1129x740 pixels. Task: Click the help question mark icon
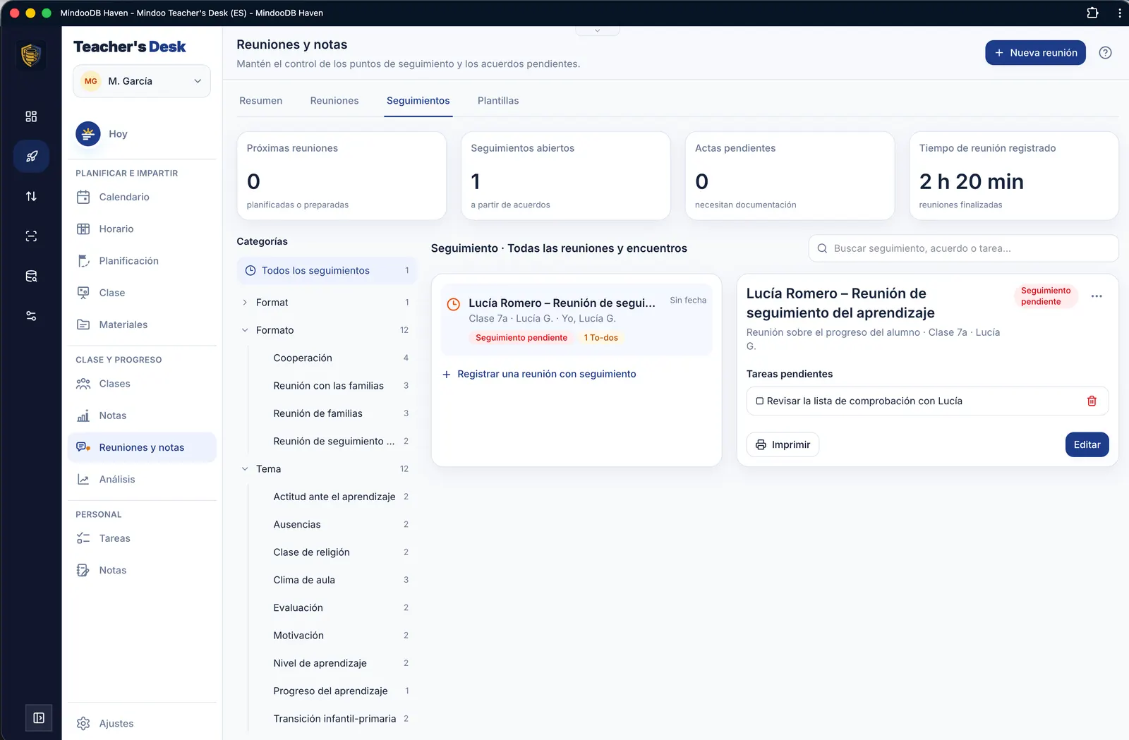tap(1106, 53)
